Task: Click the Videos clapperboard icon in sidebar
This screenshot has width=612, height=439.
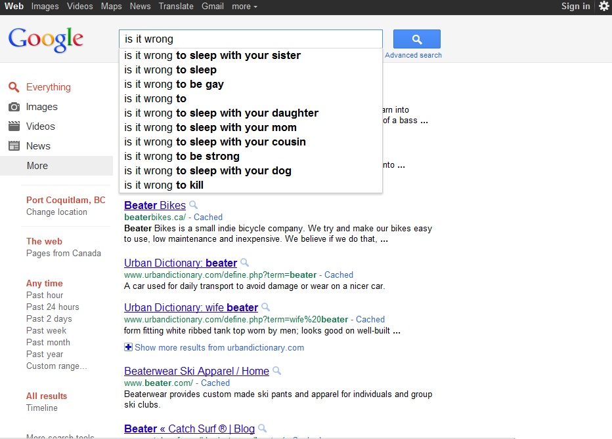Action: click(x=14, y=126)
